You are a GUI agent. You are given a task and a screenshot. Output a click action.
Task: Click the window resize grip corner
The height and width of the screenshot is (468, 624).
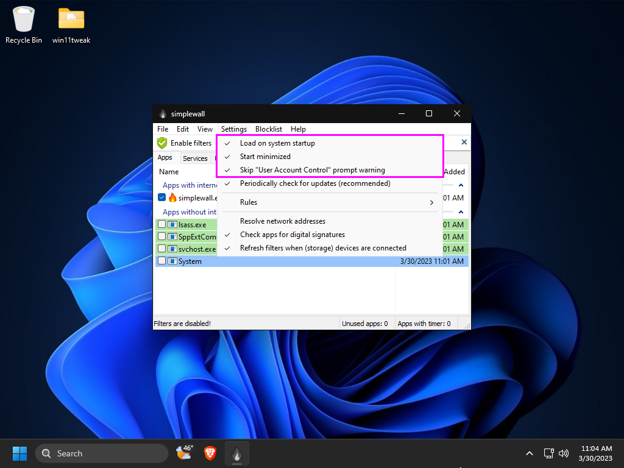tap(467, 325)
